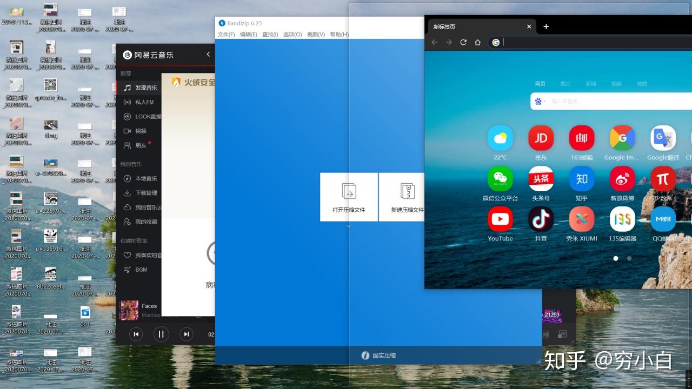Viewport: 692px width, 389px height.
Task: Open the 新浪微博 shortcut icon
Action: click(622, 179)
